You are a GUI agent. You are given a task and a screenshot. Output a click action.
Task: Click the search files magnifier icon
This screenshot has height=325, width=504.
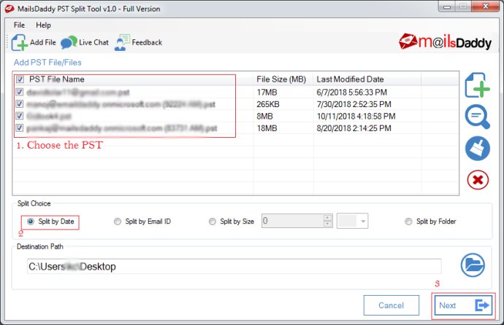click(477, 117)
